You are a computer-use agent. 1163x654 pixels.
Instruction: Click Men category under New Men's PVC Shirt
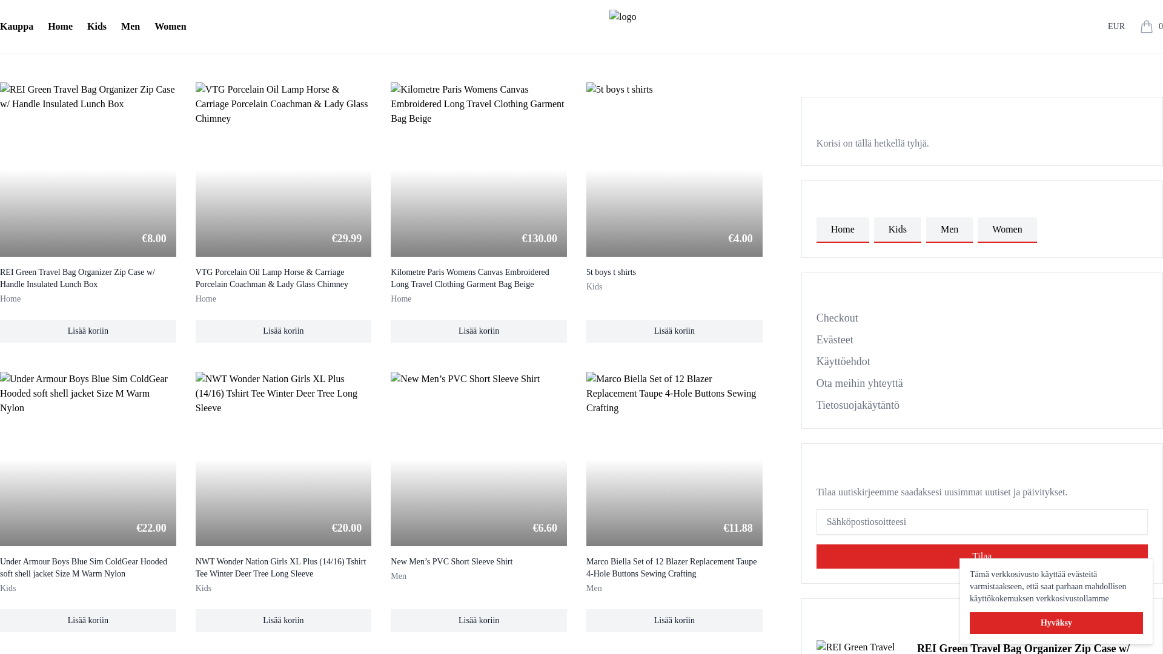(x=399, y=576)
